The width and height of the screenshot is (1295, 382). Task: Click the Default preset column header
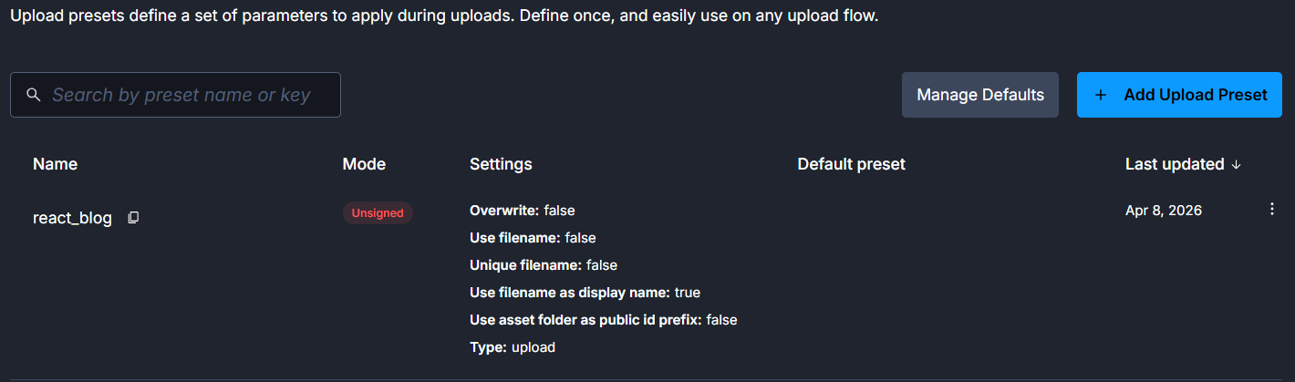(851, 164)
